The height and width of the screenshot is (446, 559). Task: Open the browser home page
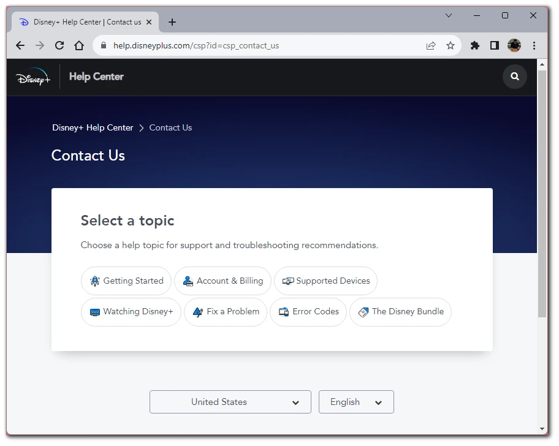(x=79, y=45)
